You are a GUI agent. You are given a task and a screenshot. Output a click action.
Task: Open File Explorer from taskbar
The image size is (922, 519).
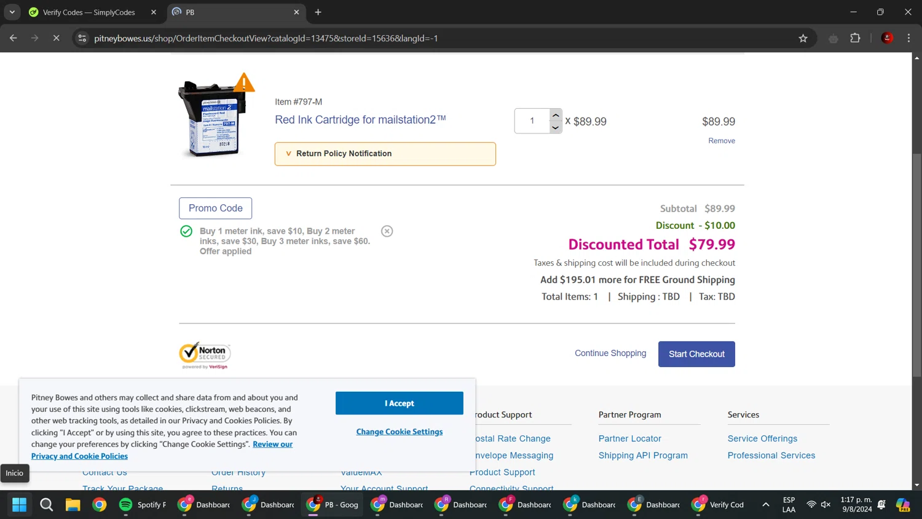[73, 505]
